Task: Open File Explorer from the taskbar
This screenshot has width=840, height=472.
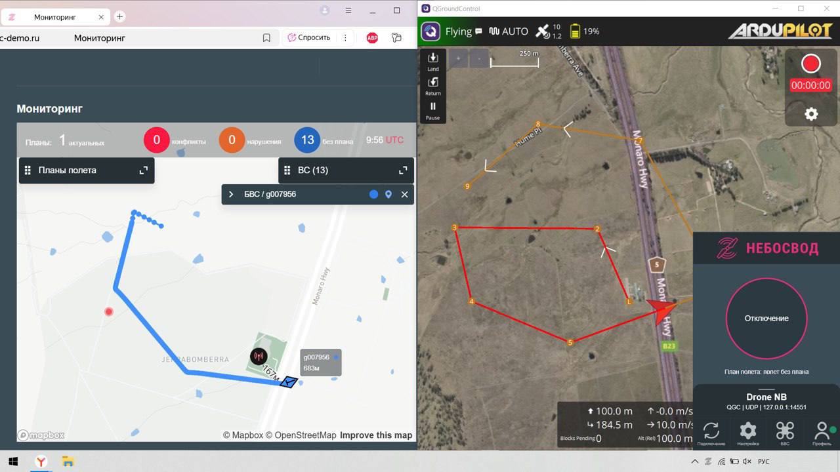Action: point(68,462)
